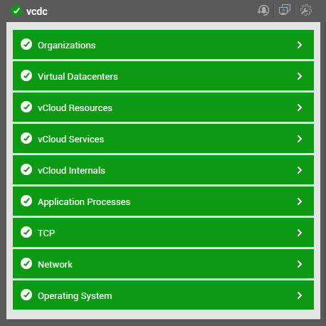The height and width of the screenshot is (326, 326).
Task: Select the vCloud Services label
Action: [71, 140]
